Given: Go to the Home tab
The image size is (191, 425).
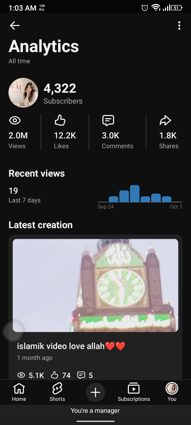Looking at the screenshot, I should 19,392.
